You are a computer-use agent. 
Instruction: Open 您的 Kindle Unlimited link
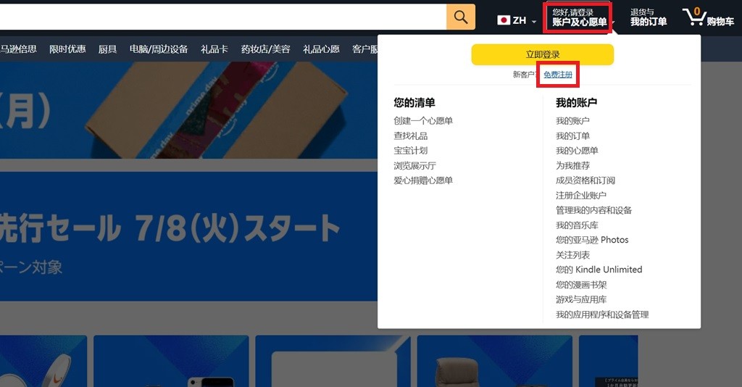[599, 270]
